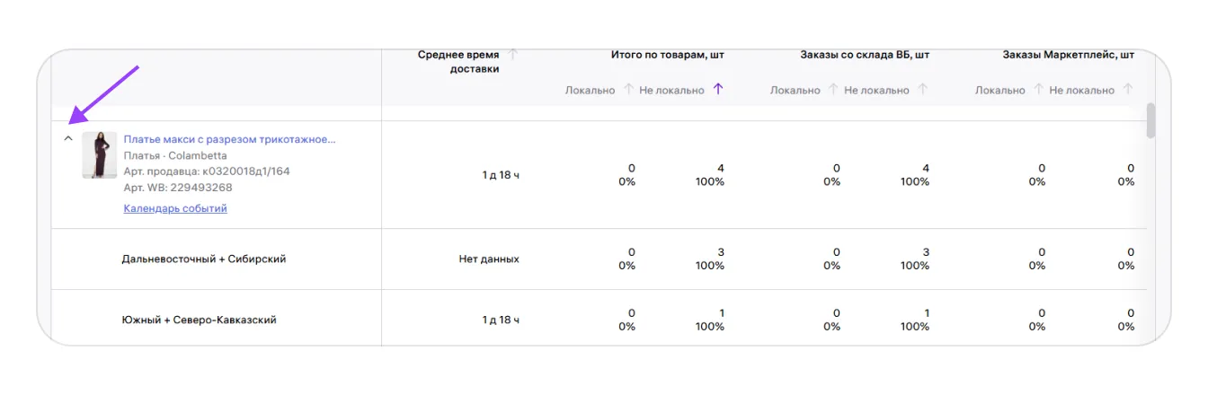Collapse the Платье макси product row chevron
This screenshot has height=395, width=1208.
coord(67,139)
